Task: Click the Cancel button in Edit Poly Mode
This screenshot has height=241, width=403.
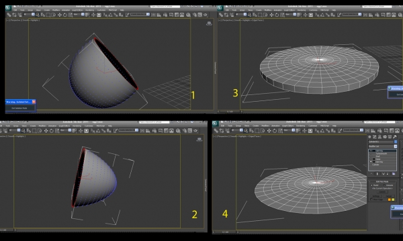Action: [389, 196]
